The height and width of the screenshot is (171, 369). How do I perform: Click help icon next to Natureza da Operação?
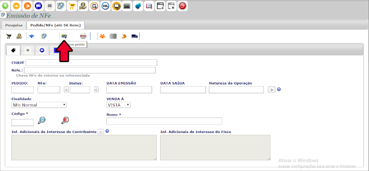pos(279,89)
